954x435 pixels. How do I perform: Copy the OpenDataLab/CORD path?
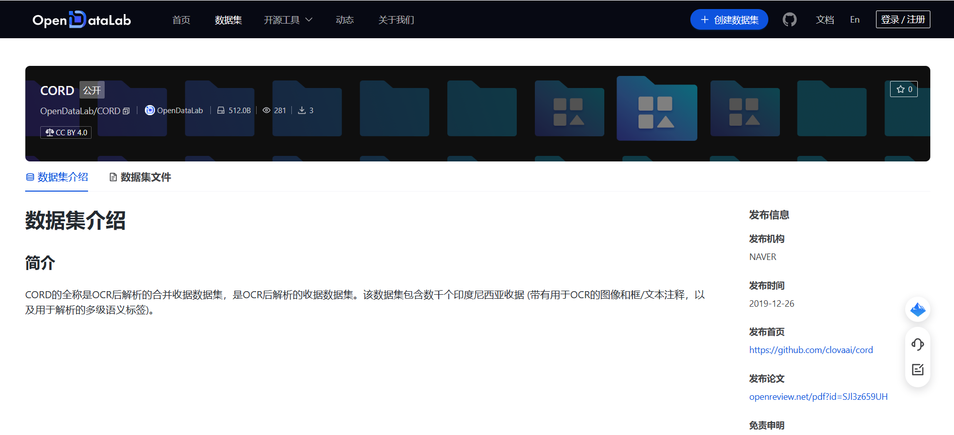126,111
